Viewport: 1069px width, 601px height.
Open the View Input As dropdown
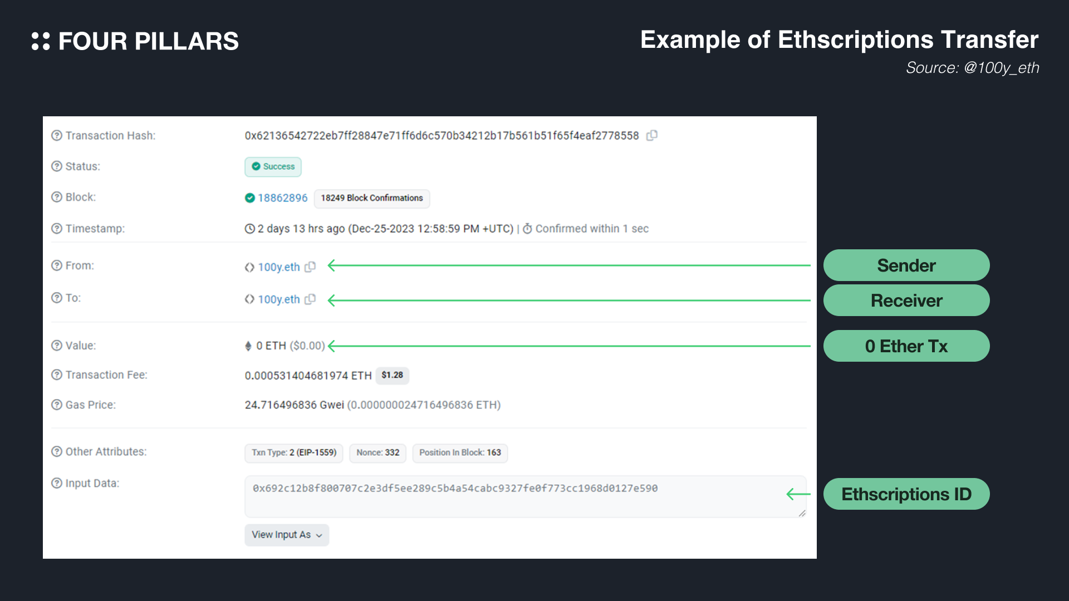pos(286,535)
